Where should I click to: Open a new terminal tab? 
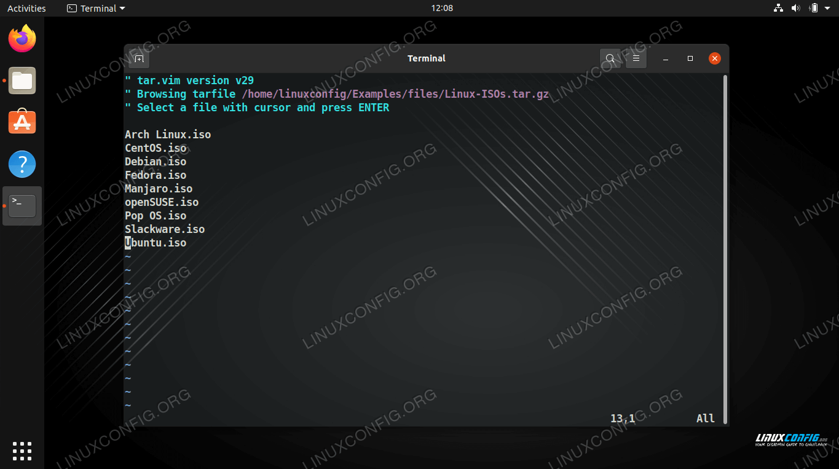(x=140, y=58)
